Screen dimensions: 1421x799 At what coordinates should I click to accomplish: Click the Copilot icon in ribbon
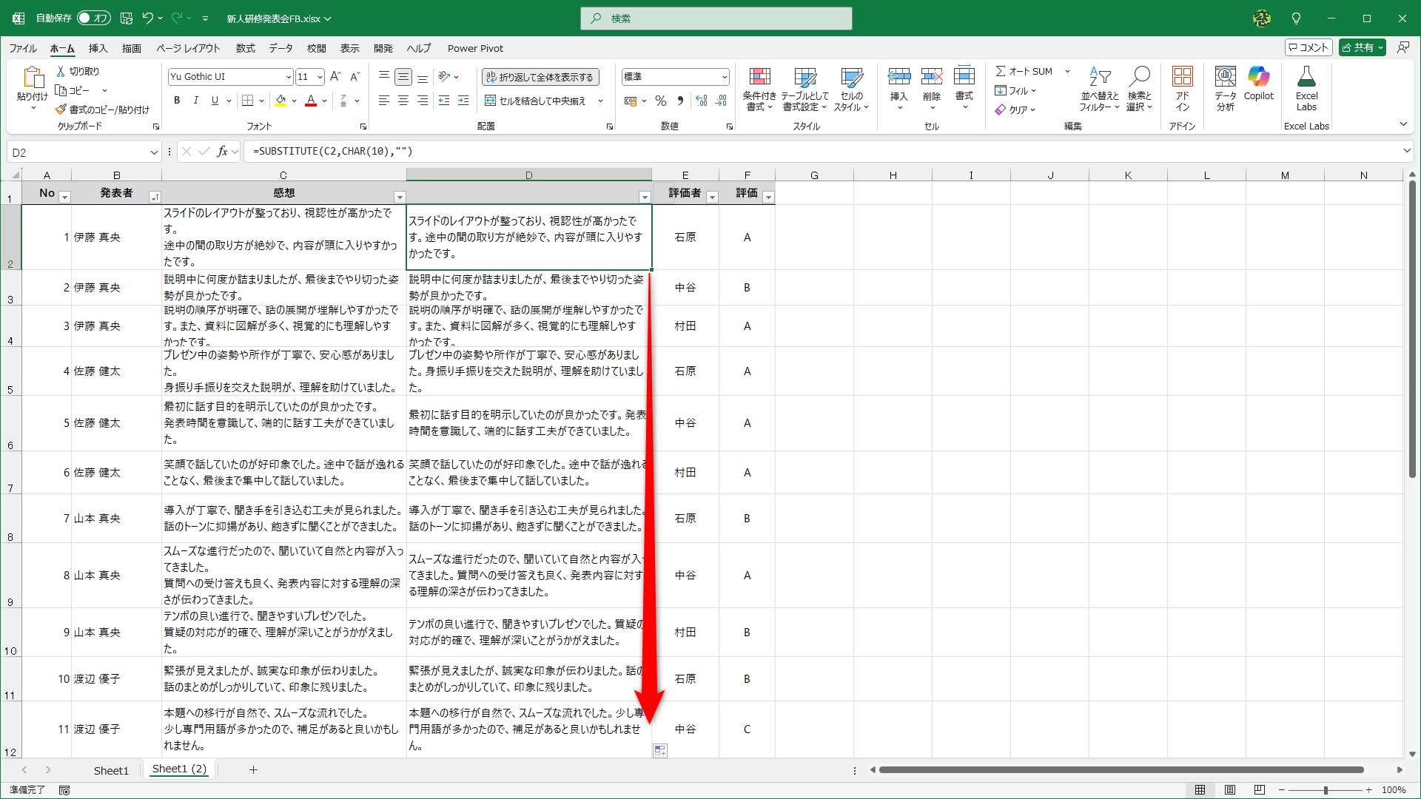(x=1258, y=77)
